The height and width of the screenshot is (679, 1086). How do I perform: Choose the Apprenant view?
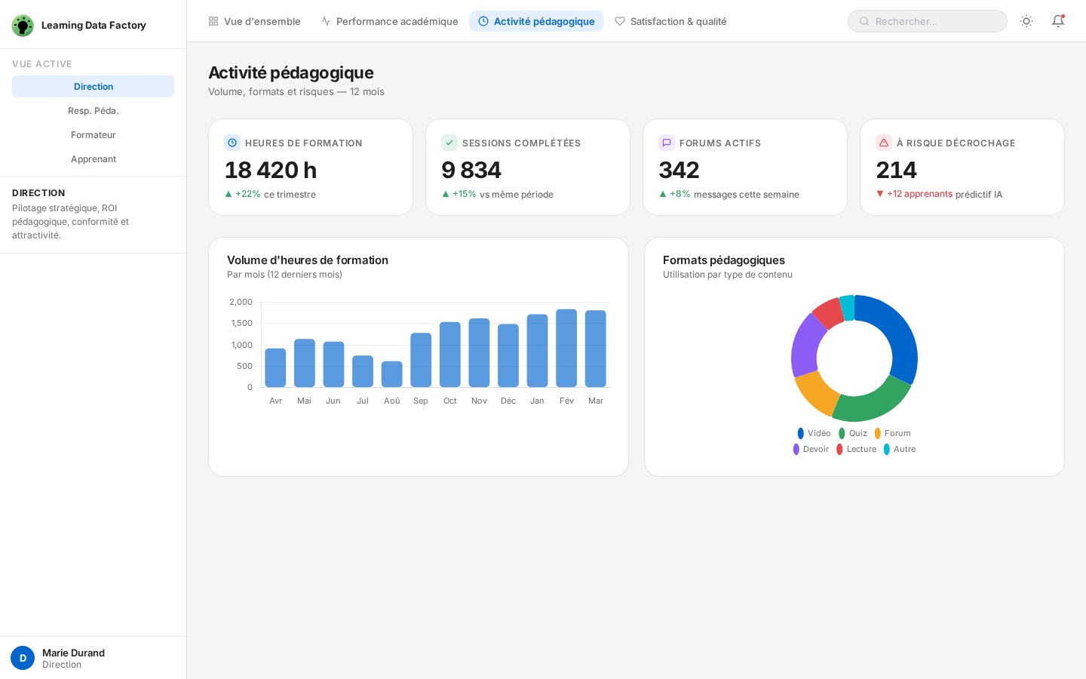tap(94, 159)
